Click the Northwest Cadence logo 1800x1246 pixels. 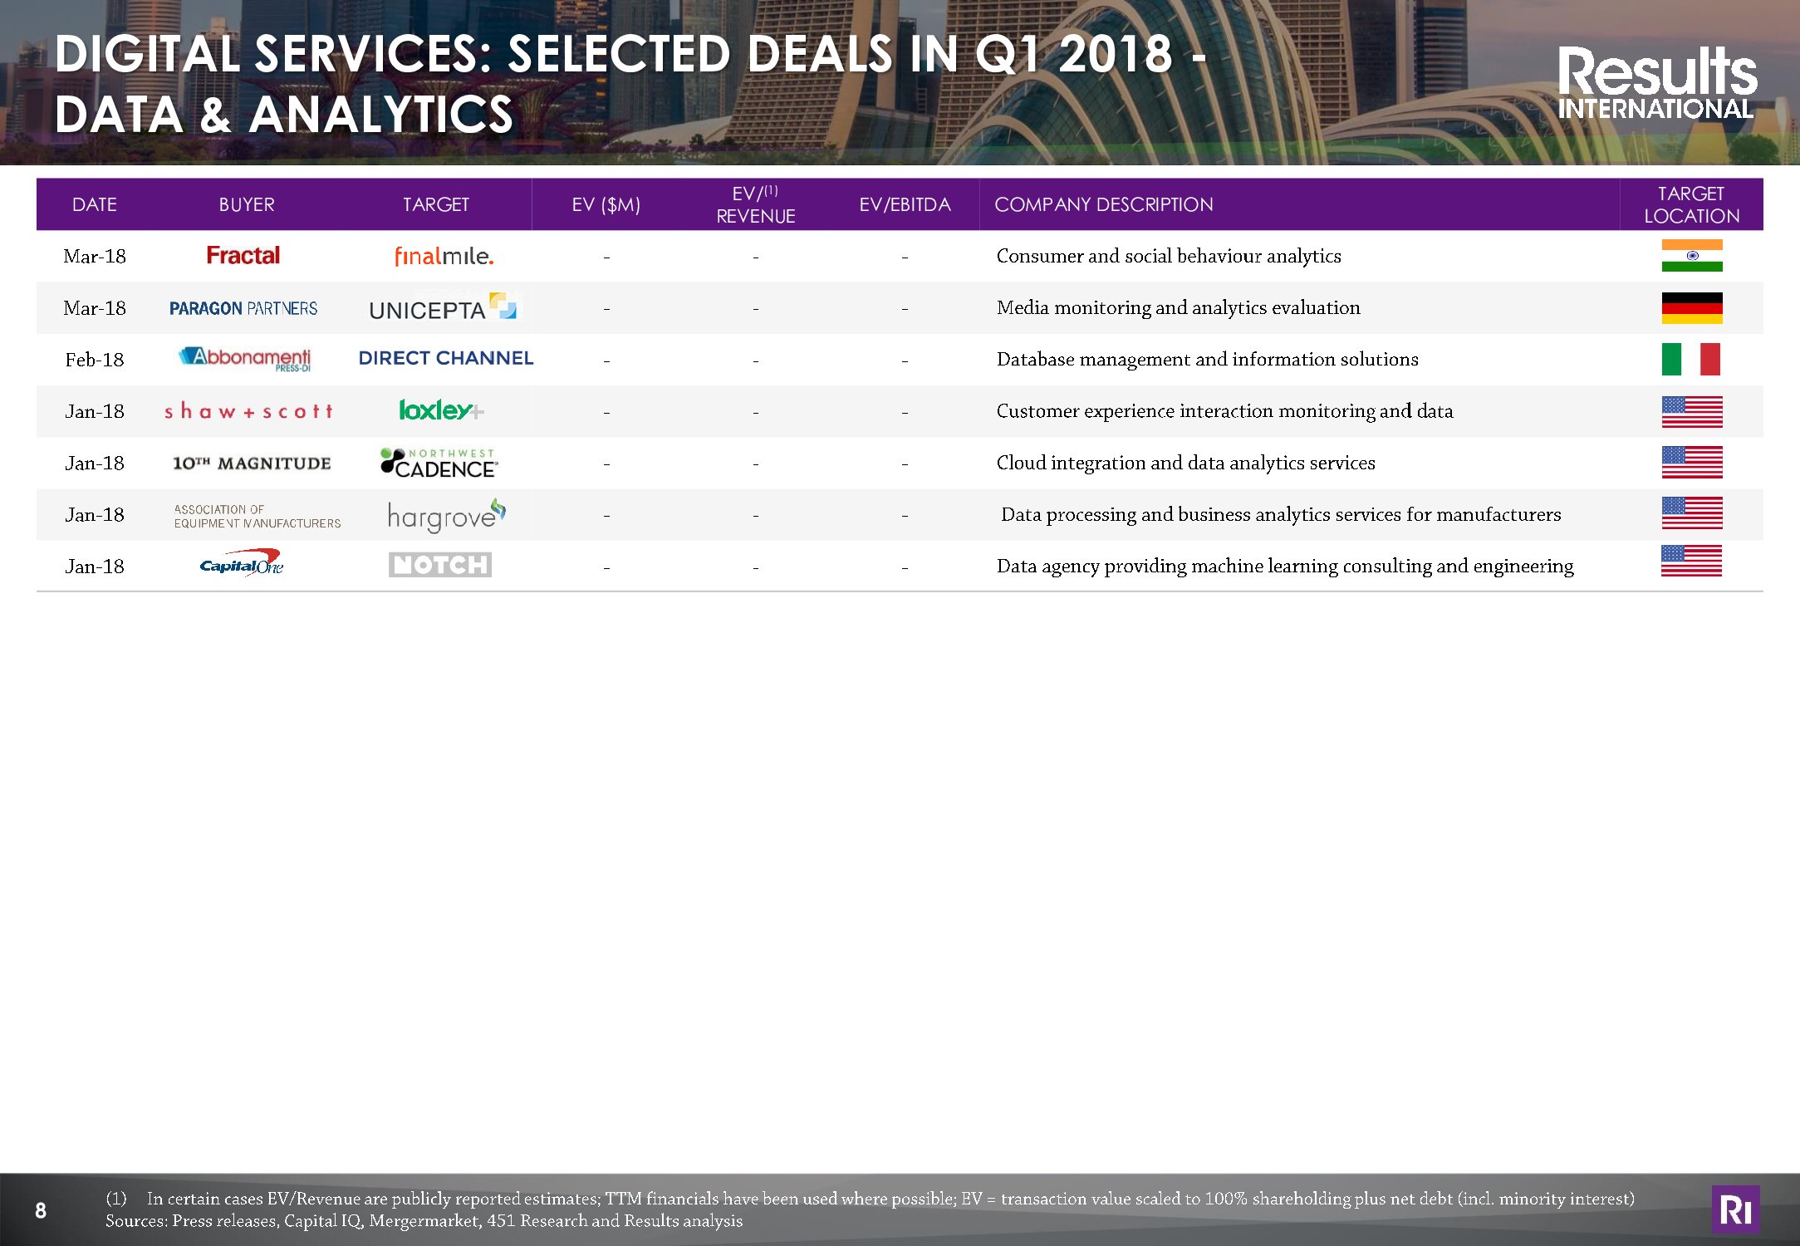point(439,464)
